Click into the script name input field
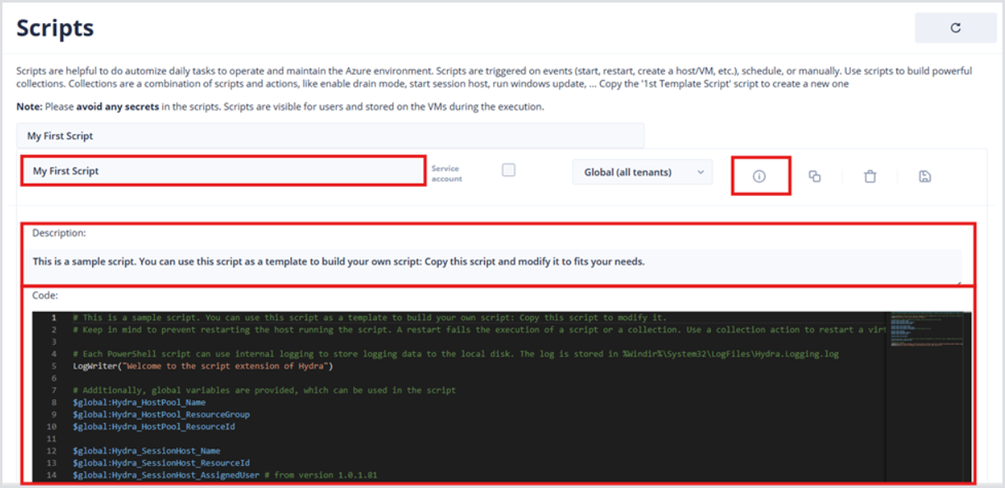The height and width of the screenshot is (488, 1005). (x=222, y=171)
